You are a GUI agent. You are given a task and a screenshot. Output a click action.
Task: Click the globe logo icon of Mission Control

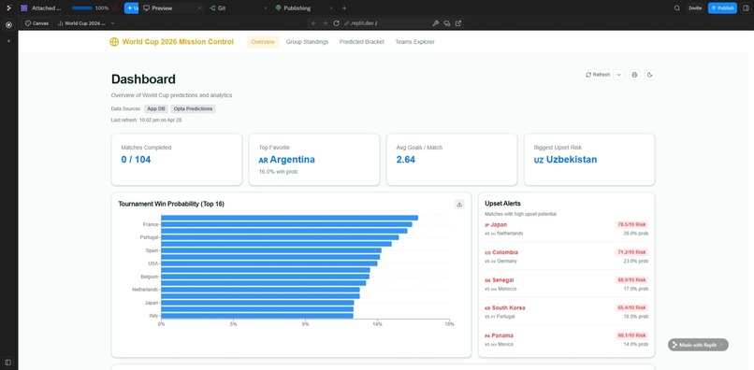click(x=114, y=42)
